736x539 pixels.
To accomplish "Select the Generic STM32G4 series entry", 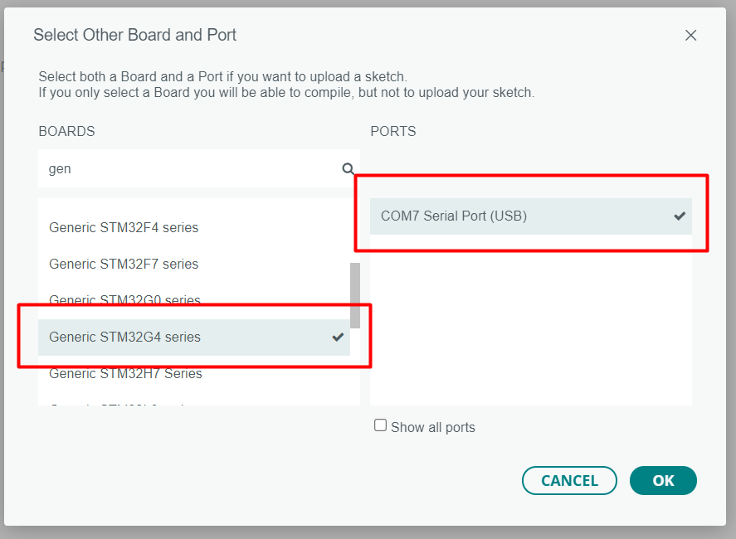I will pos(124,337).
